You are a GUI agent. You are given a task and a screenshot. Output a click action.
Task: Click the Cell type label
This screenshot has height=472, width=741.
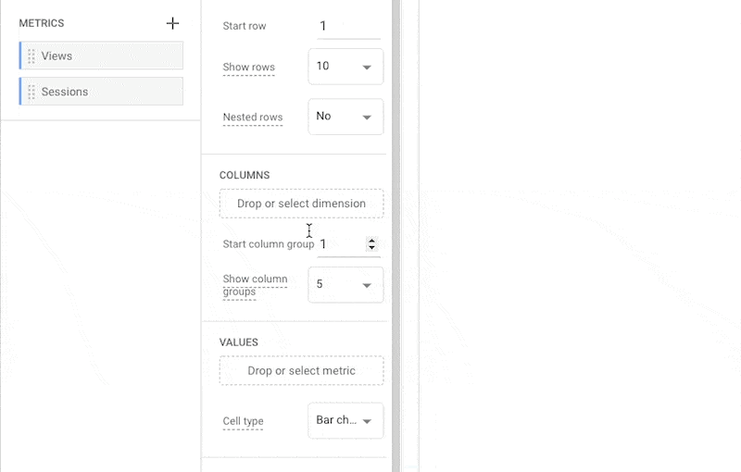pos(243,421)
